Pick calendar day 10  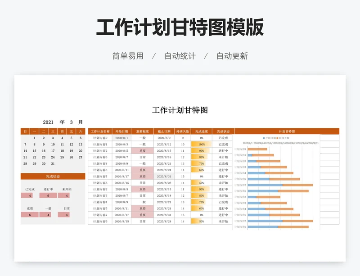coord(53,145)
